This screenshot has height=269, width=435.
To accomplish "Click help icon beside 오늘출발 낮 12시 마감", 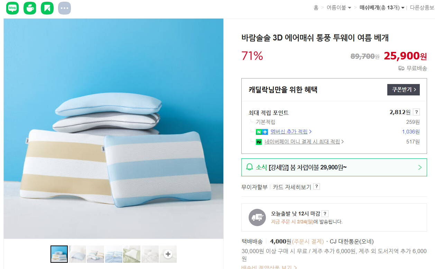I will (325, 213).
